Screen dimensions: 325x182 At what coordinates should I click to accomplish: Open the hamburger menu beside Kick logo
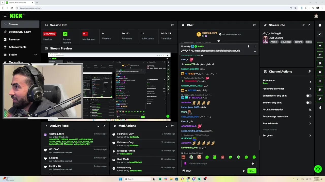pos(5,16)
